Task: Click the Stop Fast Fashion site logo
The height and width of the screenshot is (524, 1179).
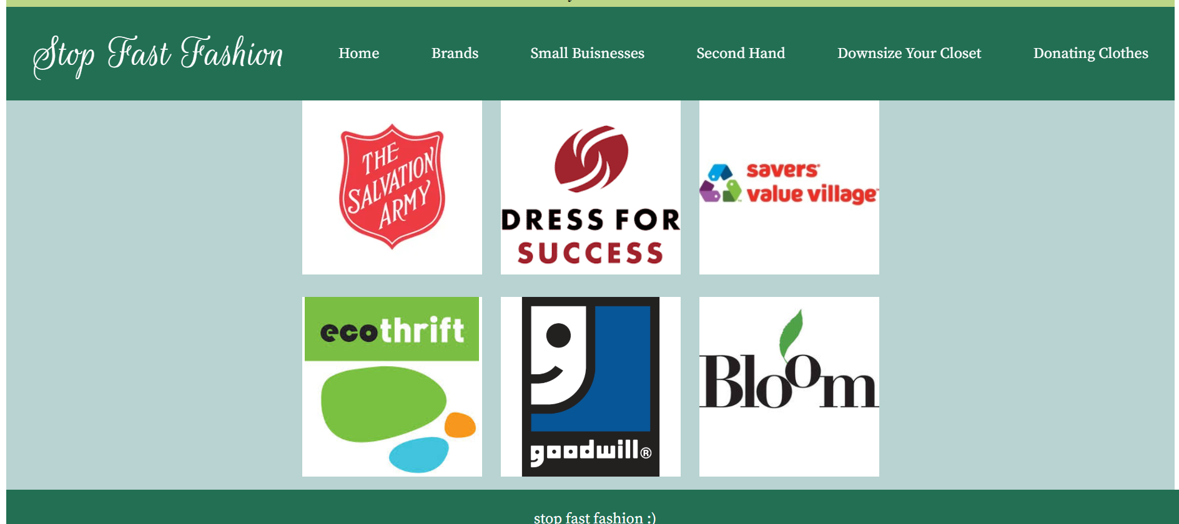Action: (x=158, y=56)
